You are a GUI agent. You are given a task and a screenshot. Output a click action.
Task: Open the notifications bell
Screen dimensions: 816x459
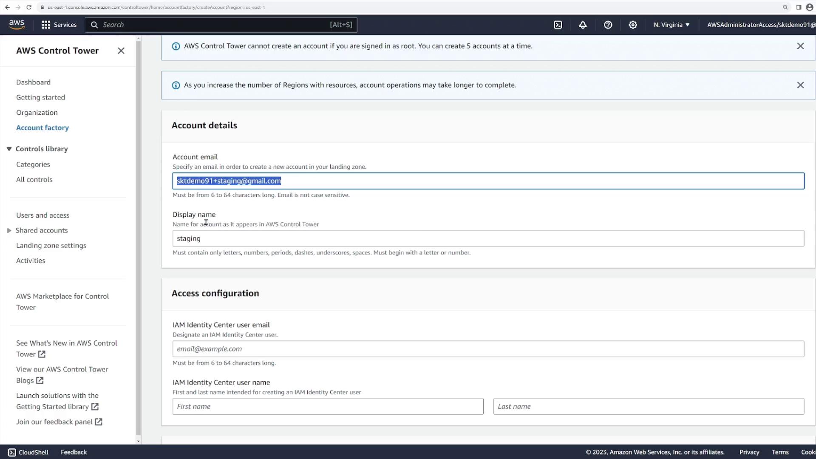(583, 25)
